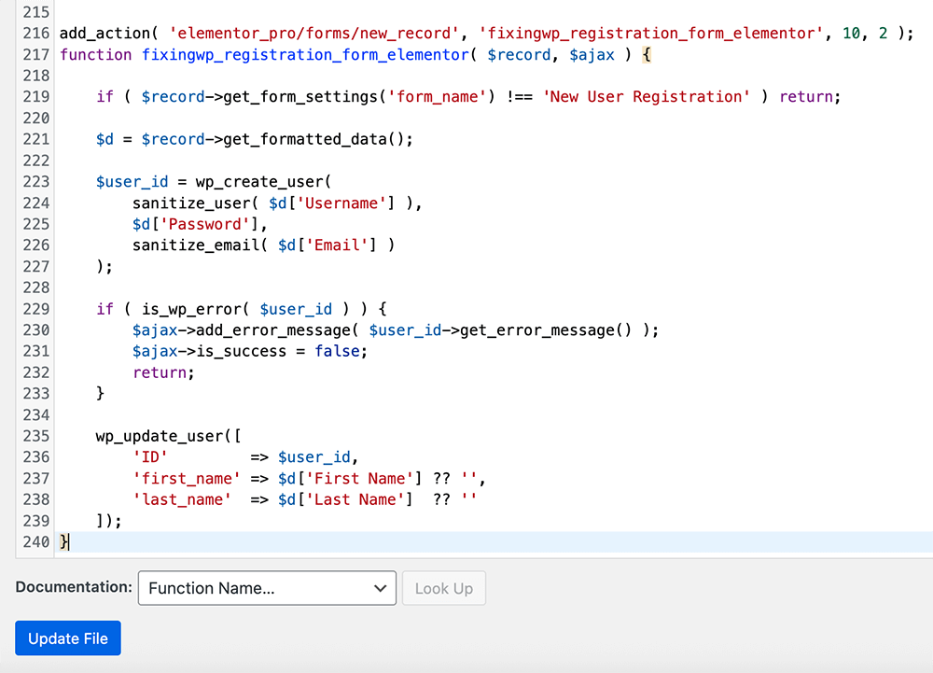Viewport: 933px width, 673px height.
Task: Click is_success = false on line 231
Action: pyautogui.click(x=278, y=351)
